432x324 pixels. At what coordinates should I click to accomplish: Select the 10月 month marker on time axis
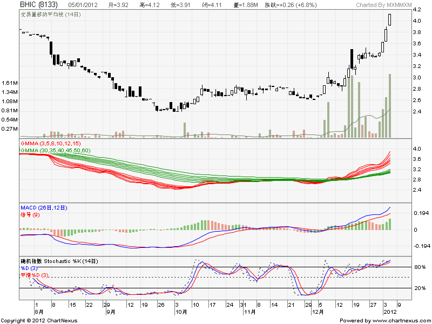(183, 312)
